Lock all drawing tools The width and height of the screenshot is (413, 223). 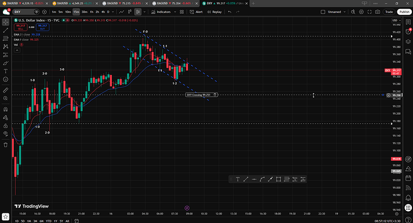click(5, 126)
